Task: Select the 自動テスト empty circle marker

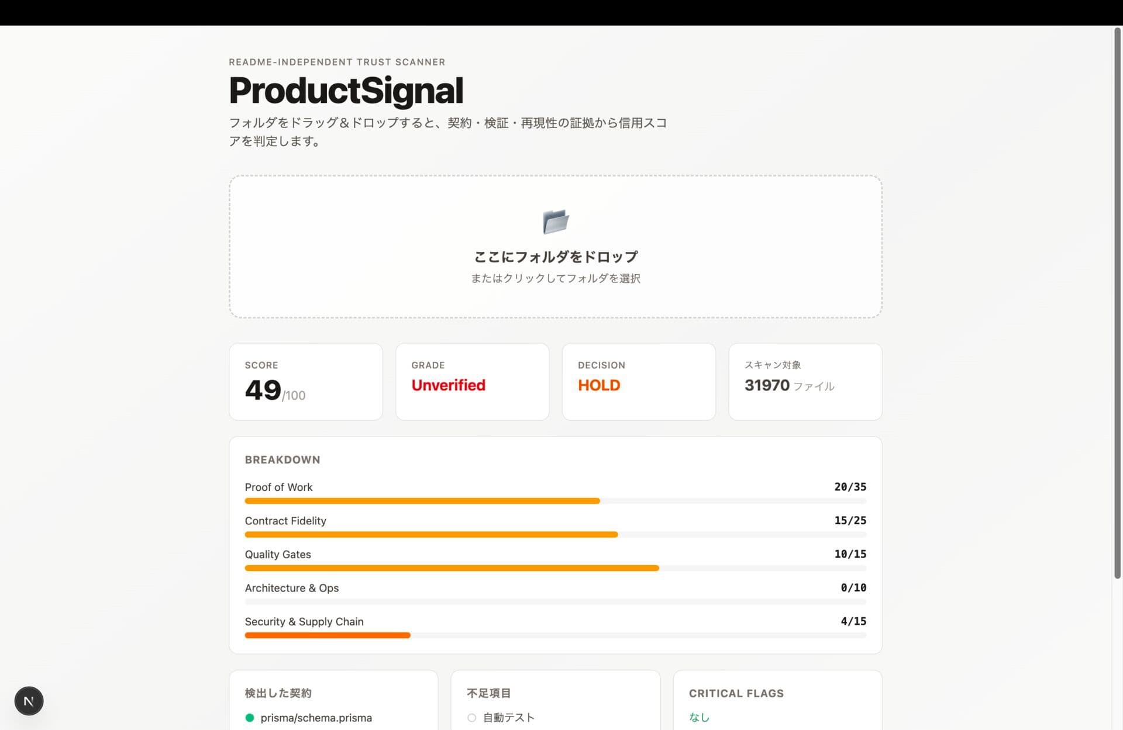Action: click(x=471, y=718)
